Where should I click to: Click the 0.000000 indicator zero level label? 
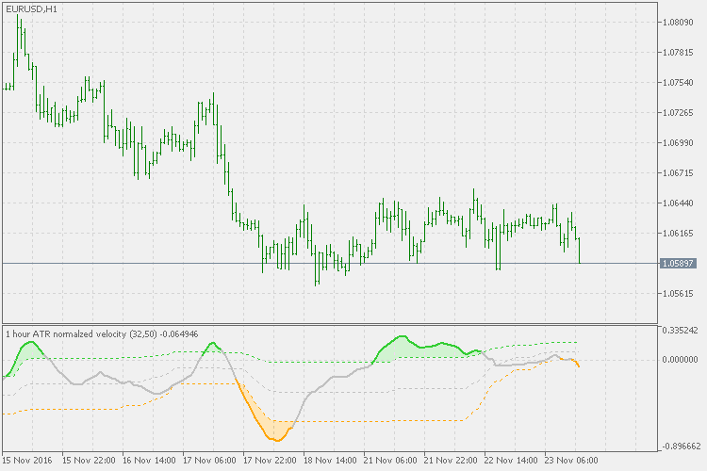pos(683,360)
